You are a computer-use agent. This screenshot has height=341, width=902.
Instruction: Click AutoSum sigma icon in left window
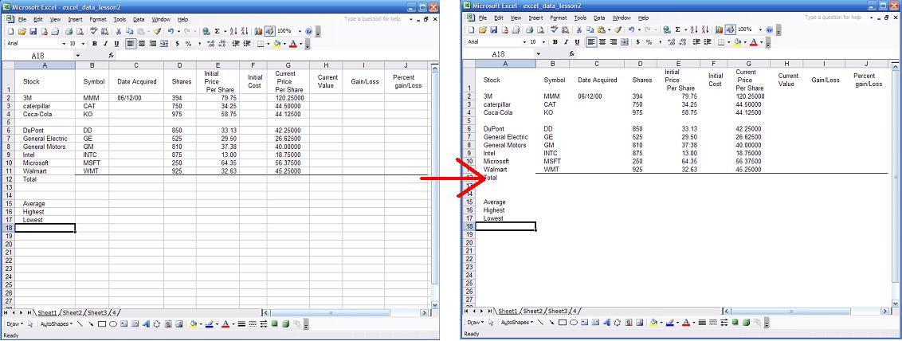(217, 31)
